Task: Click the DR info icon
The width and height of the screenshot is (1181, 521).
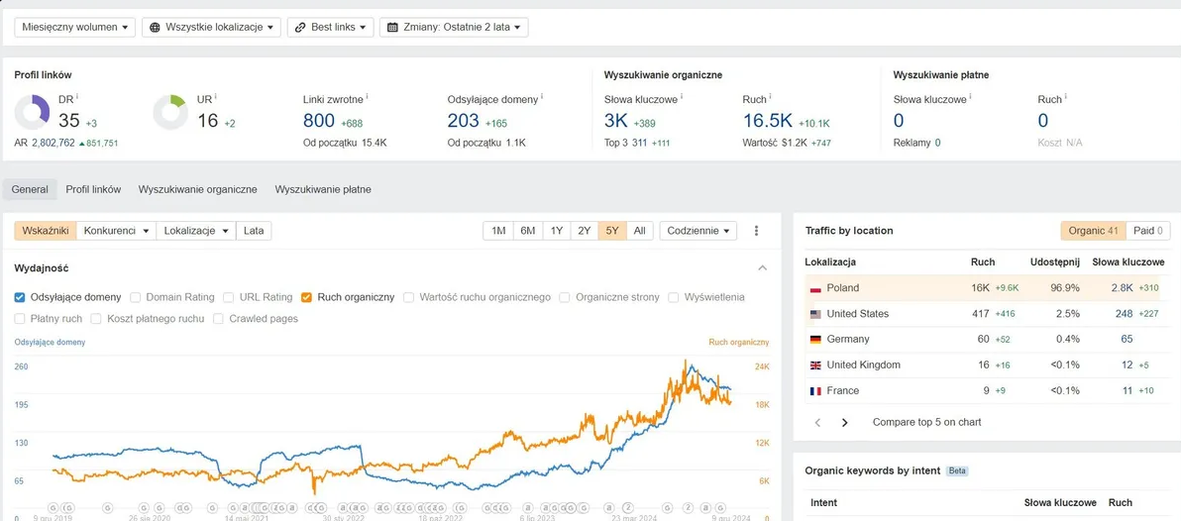Action: 77,97
